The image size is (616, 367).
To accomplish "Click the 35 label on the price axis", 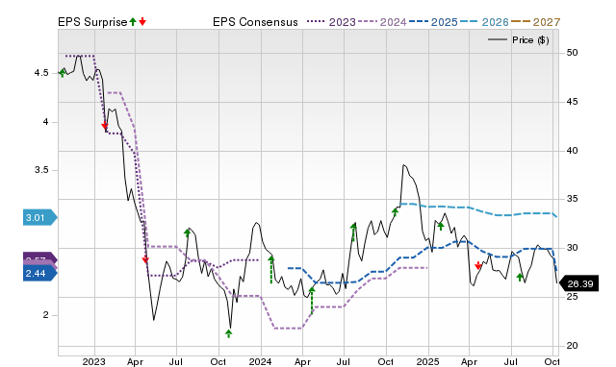I will point(572,199).
